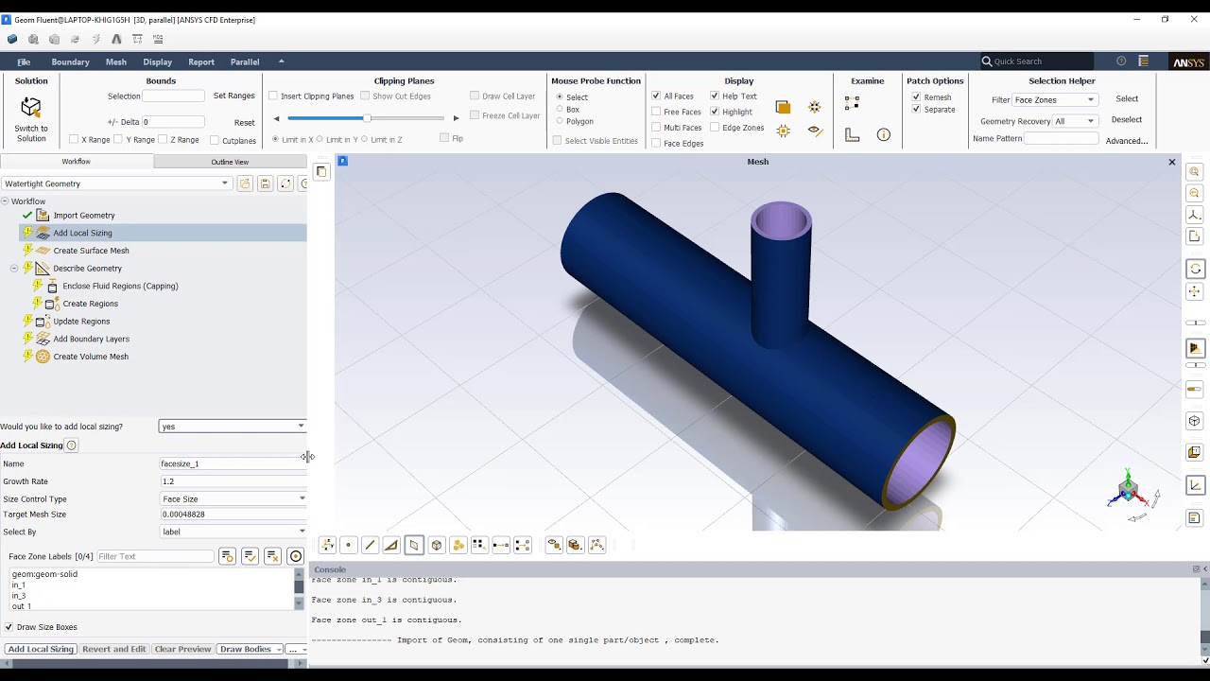This screenshot has height=681, width=1210.
Task: Toggle All Faces checkbox
Action: [656, 96]
